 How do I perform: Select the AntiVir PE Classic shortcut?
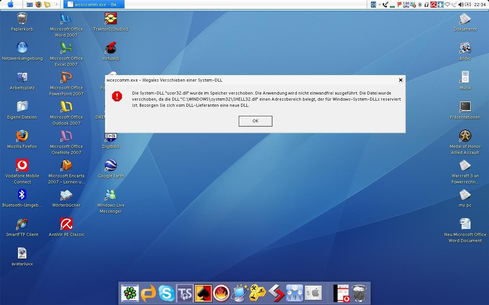(x=66, y=228)
